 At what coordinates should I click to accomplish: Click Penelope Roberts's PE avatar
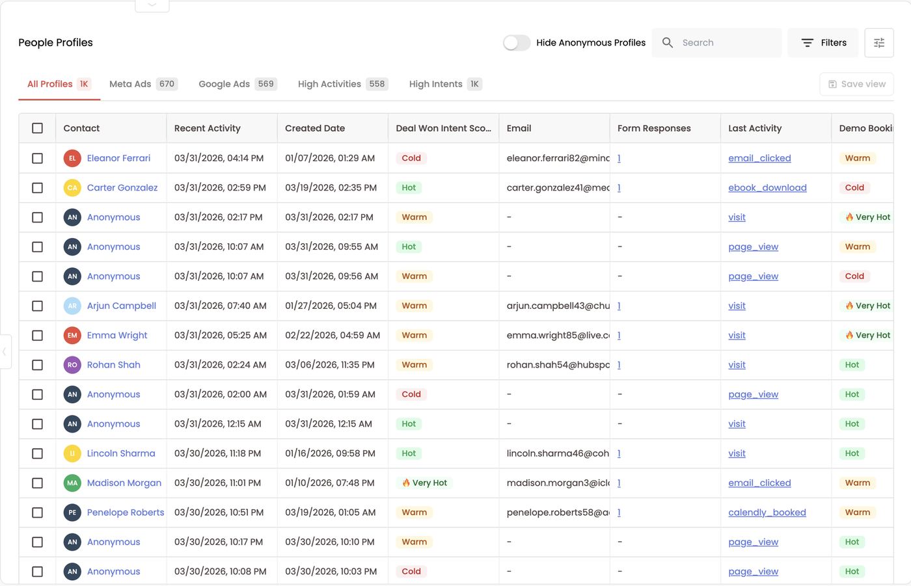[72, 513]
